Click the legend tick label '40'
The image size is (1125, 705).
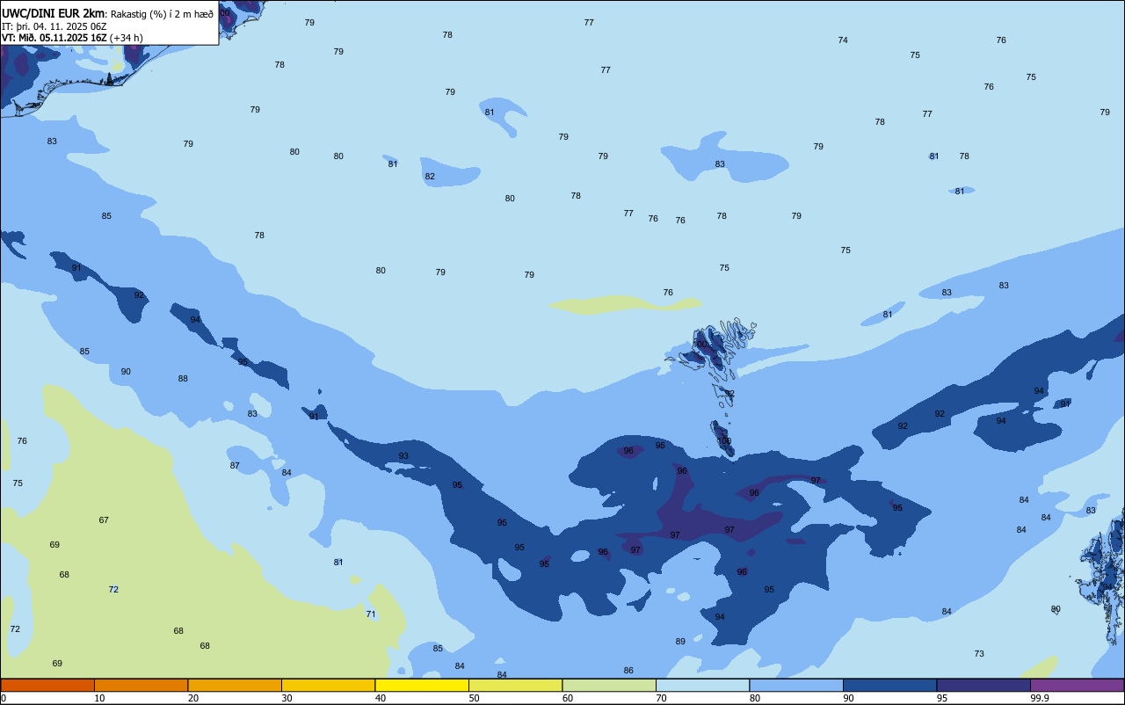pos(380,698)
